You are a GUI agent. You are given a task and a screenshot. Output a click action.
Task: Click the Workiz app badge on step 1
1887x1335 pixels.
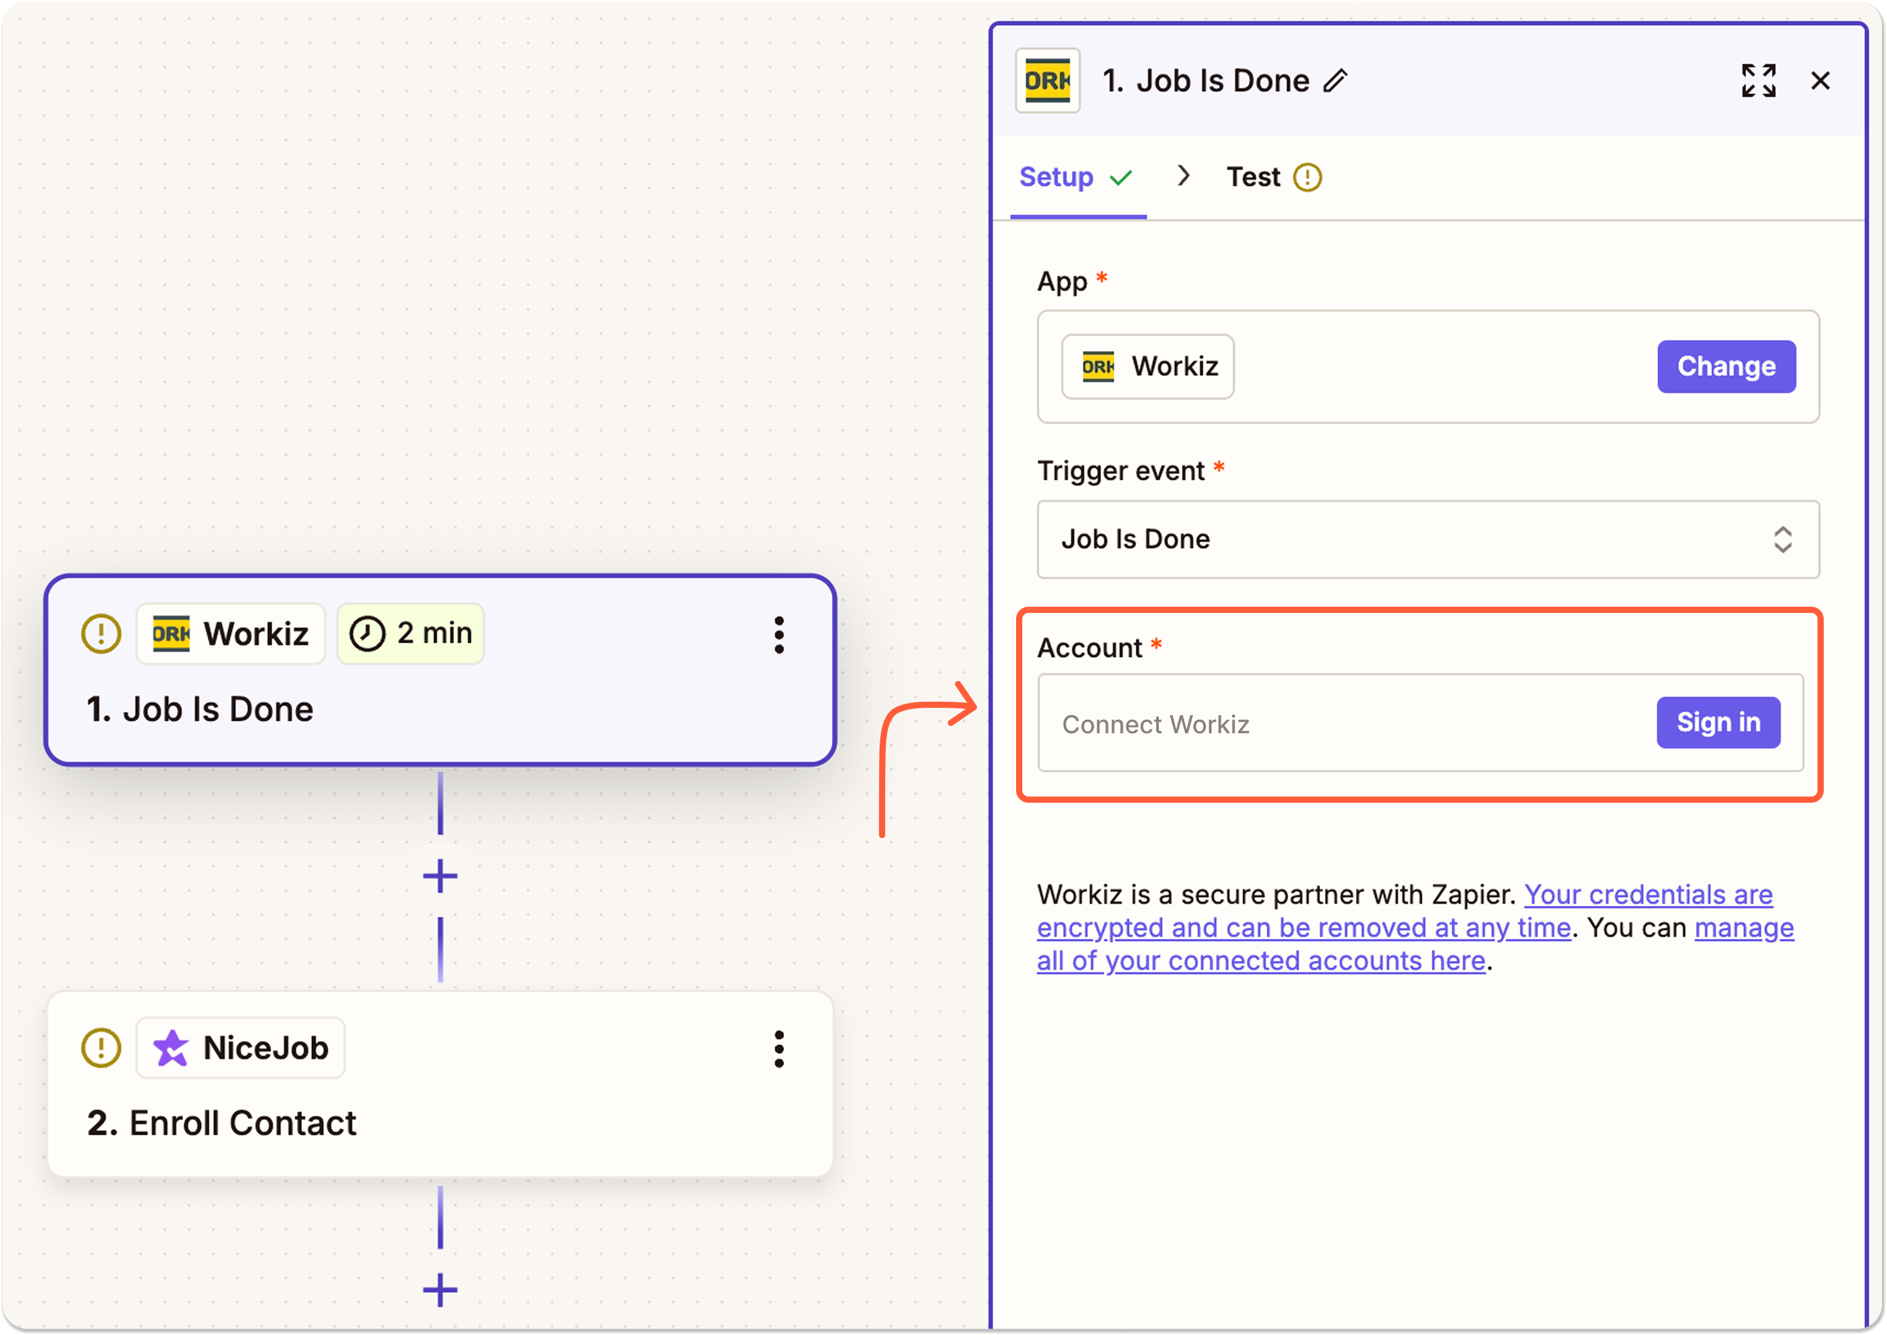point(231,634)
